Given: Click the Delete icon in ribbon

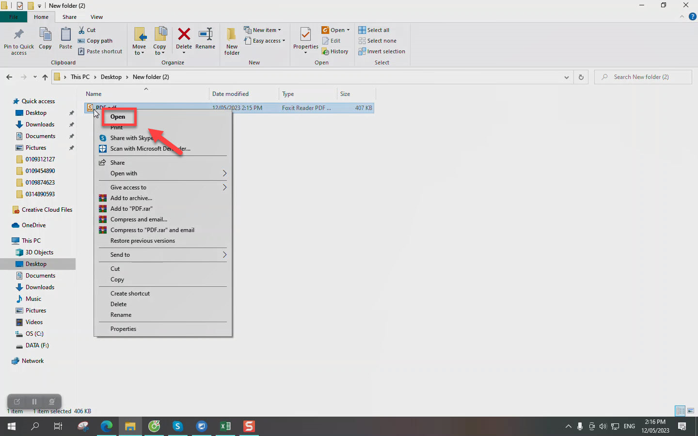Looking at the screenshot, I should tap(184, 35).
